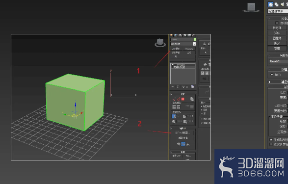Click the second grid icon under the select-by group
This screenshot has width=288, height=184.
click(x=179, y=107)
